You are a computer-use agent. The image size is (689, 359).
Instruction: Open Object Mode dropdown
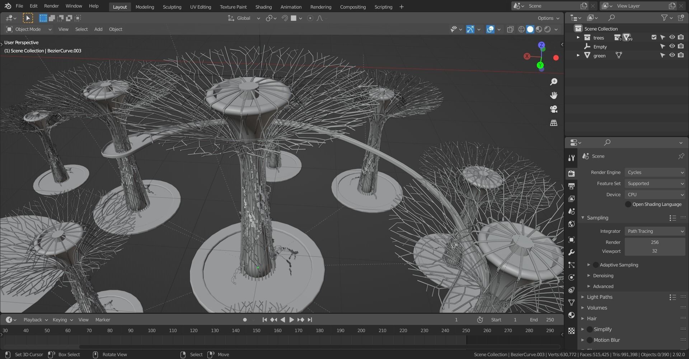pyautogui.click(x=29, y=29)
